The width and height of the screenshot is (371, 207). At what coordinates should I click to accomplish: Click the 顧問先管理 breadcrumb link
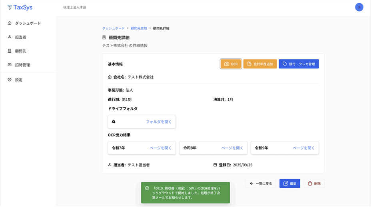[139, 28]
